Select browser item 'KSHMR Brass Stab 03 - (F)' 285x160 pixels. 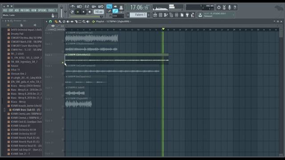coord(26,110)
